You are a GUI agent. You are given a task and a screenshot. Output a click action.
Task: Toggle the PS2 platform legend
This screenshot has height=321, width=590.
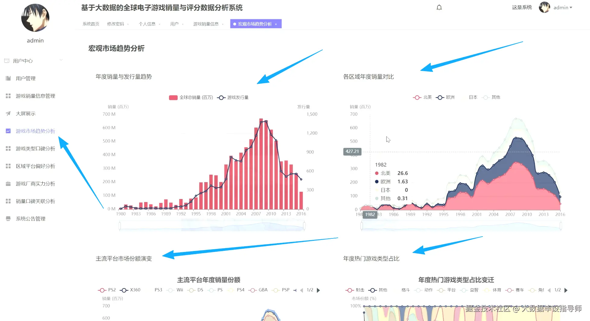[108, 290]
